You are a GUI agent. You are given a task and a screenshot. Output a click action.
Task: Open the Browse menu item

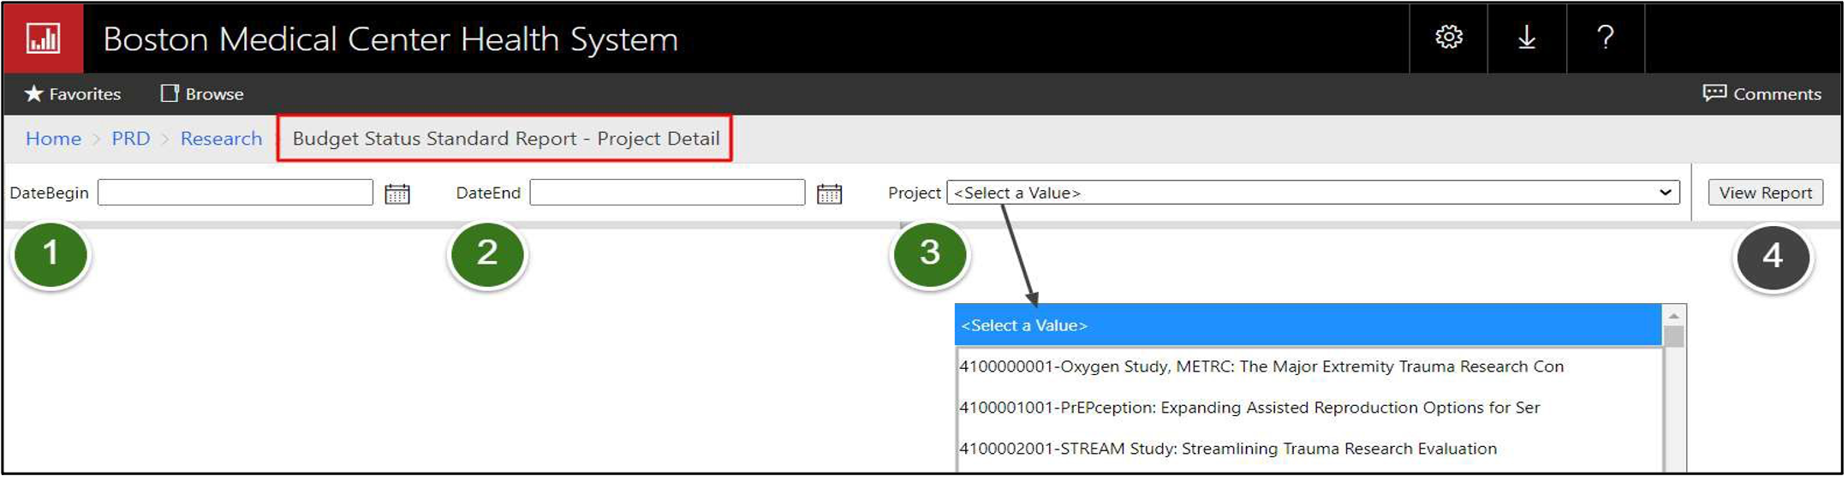[x=202, y=94]
